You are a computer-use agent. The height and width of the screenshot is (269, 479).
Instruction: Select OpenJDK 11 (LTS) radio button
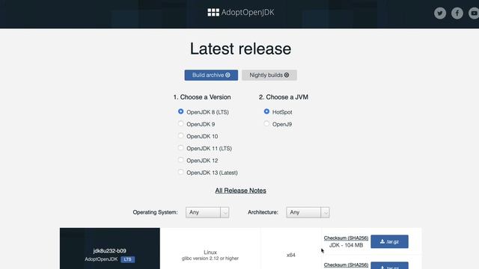click(181, 148)
